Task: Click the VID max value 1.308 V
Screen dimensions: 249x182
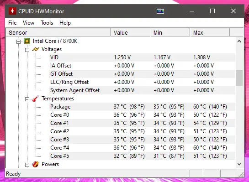Action: point(201,57)
